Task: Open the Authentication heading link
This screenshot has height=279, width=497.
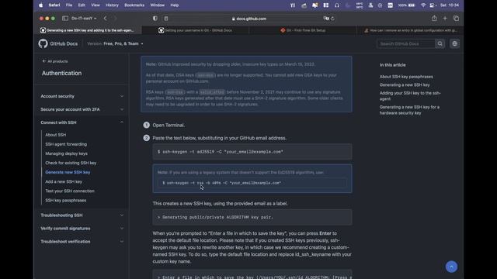Action: [x=62, y=73]
